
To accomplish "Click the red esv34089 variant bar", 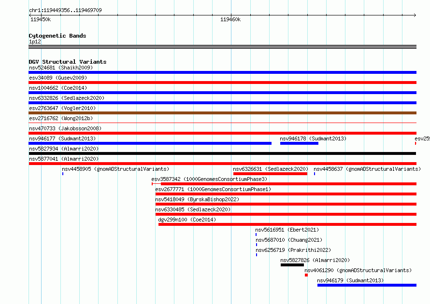I will tap(222, 83).
